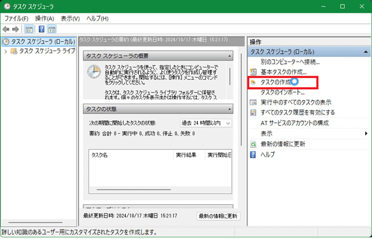Screen dimensions: 372x239
Task: Open the 表示(V) menu
Action: 70,19
